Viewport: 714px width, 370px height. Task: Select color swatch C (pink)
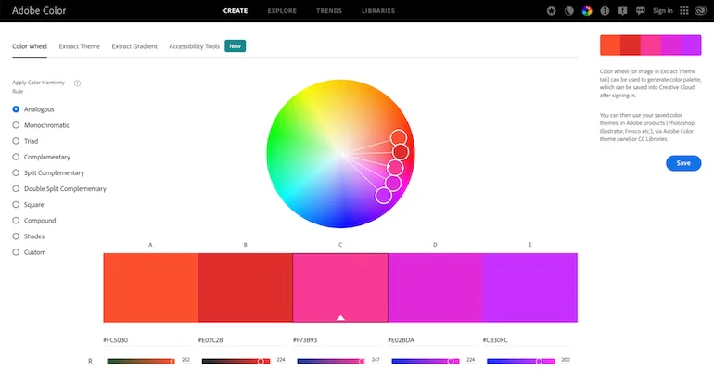(x=340, y=287)
